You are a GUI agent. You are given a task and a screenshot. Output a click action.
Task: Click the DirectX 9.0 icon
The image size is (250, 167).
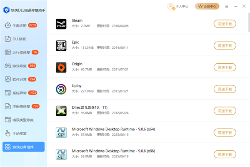coord(61,111)
